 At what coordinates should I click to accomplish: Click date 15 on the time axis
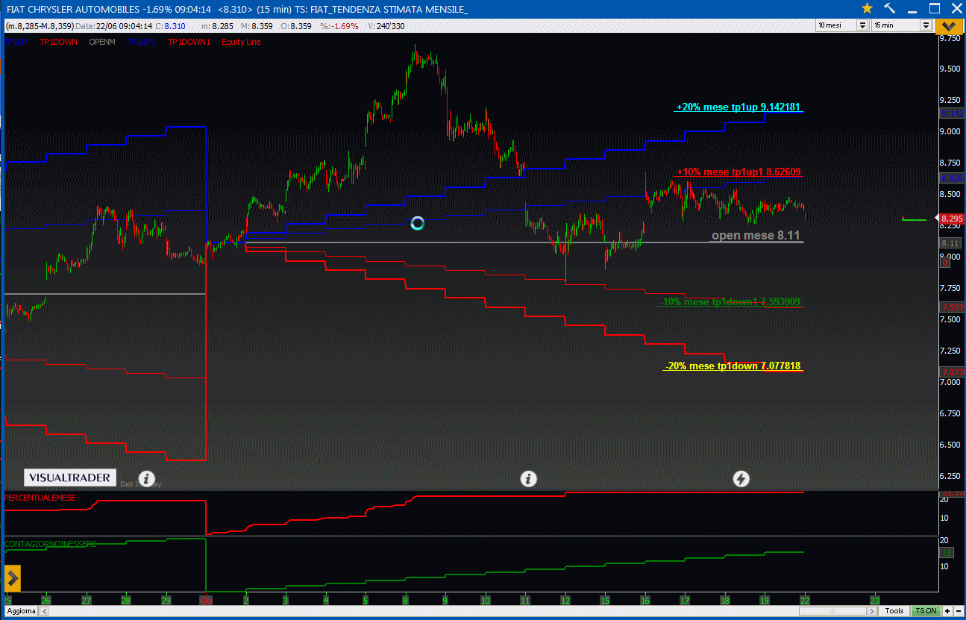point(605,600)
